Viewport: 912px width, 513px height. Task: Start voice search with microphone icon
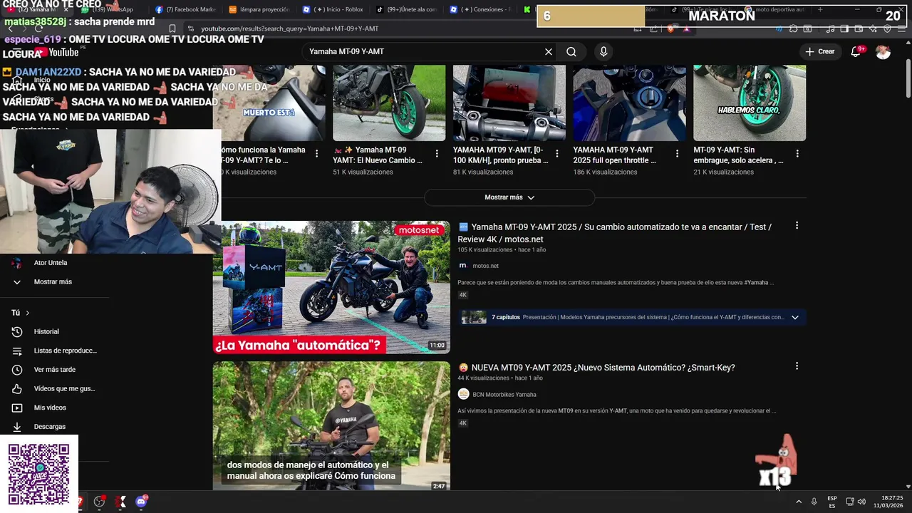click(603, 51)
